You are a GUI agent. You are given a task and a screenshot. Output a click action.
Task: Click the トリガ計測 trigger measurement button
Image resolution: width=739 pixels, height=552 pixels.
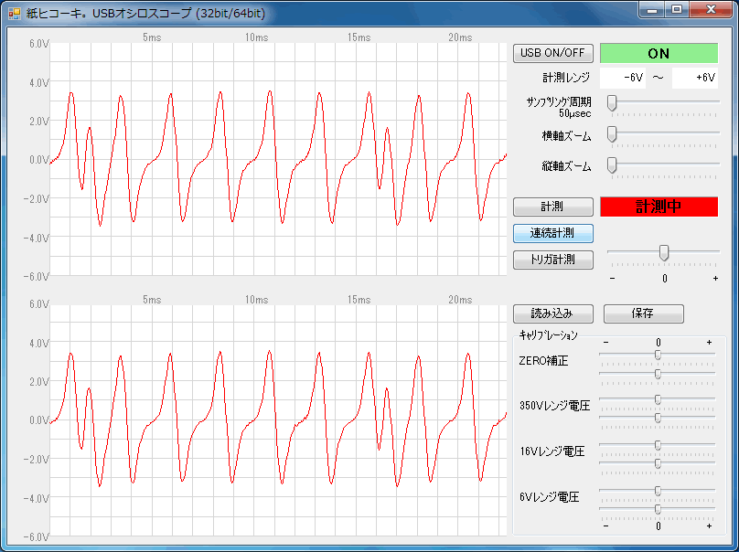552,260
